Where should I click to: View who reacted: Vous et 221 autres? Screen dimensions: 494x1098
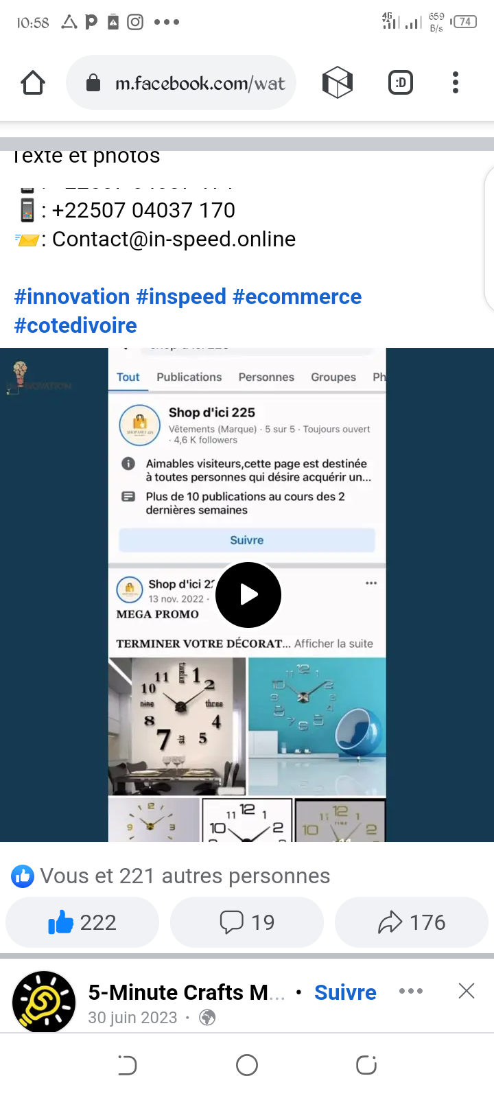[172, 876]
